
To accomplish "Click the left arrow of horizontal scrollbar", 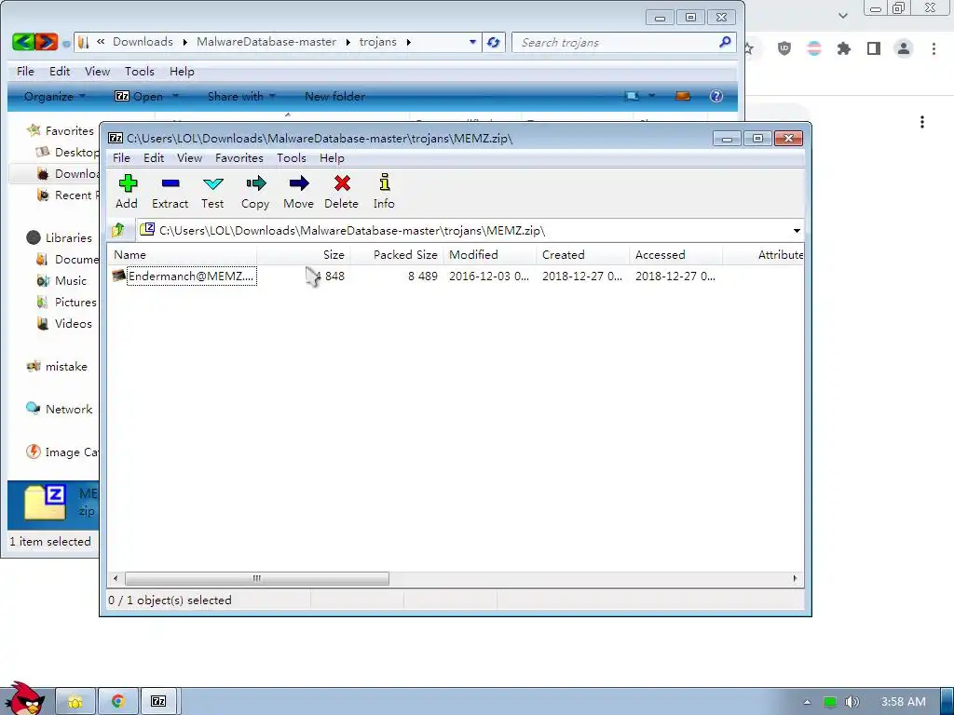I will [116, 578].
